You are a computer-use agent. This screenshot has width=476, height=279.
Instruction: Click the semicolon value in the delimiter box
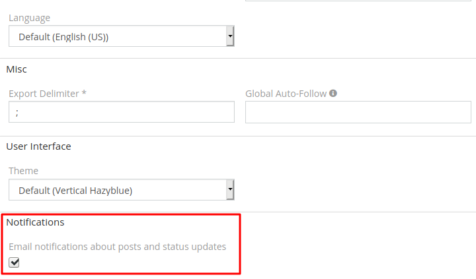(17, 112)
